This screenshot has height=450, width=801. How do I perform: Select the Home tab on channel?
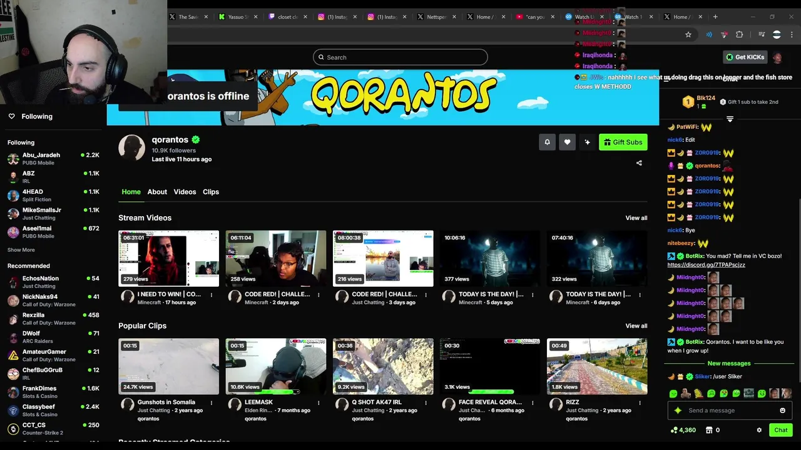(131, 192)
